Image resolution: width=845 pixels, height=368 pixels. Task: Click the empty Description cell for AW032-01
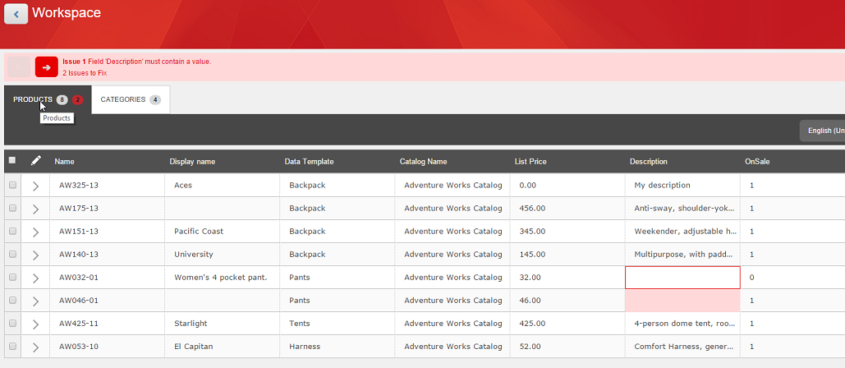682,278
